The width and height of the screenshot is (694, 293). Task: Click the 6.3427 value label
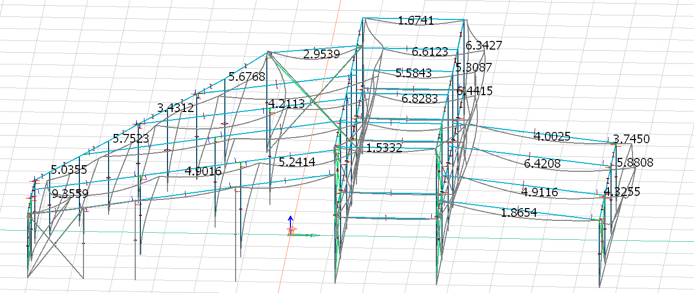click(x=484, y=46)
